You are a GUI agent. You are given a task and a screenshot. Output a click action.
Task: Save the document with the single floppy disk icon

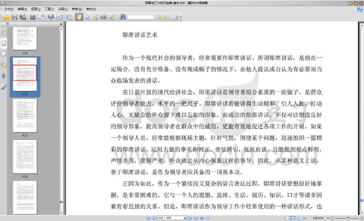[15, 17]
